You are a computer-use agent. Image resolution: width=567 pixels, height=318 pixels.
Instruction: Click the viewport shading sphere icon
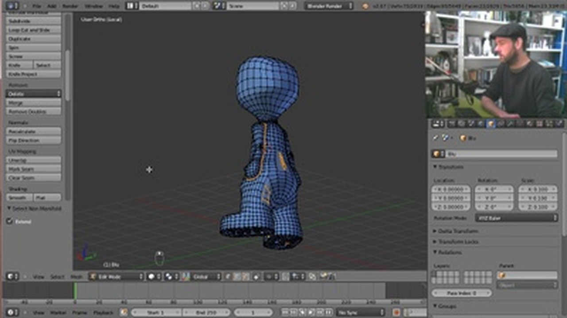pyautogui.click(x=152, y=276)
